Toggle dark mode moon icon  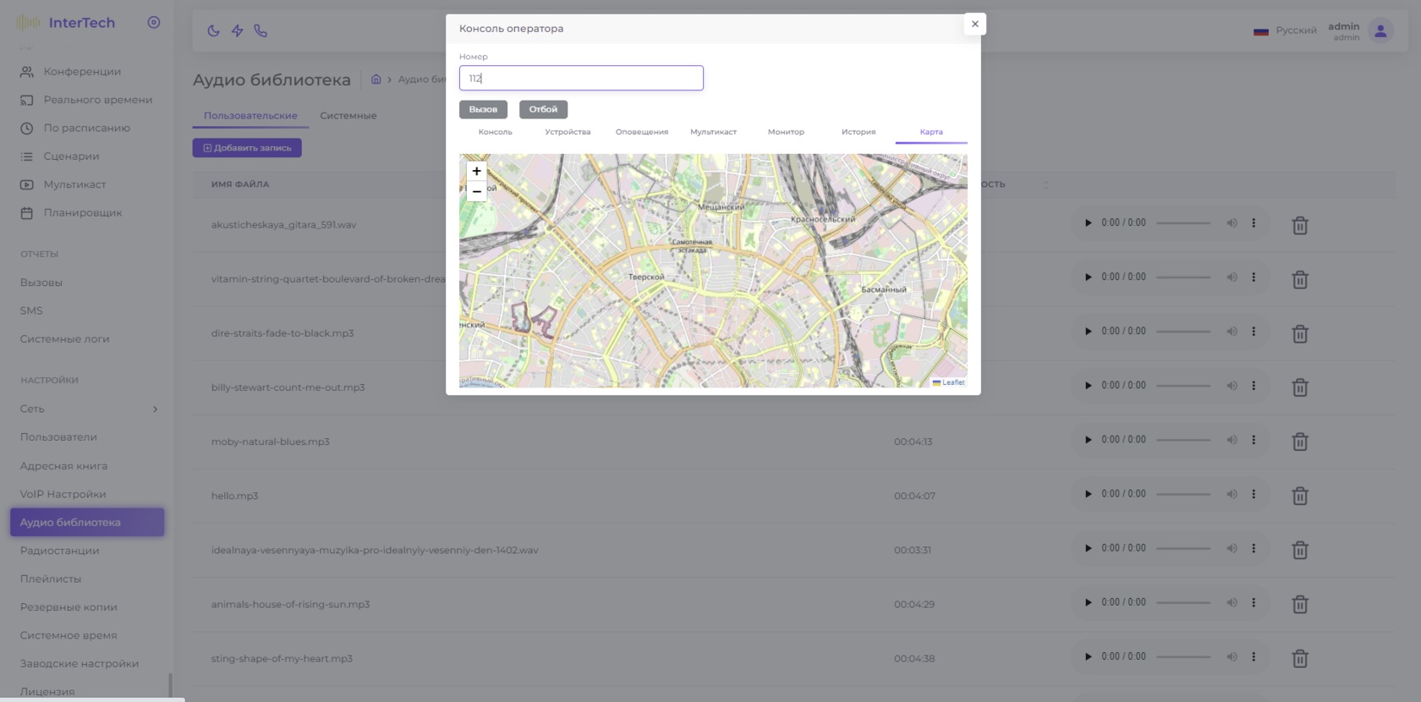pos(213,30)
